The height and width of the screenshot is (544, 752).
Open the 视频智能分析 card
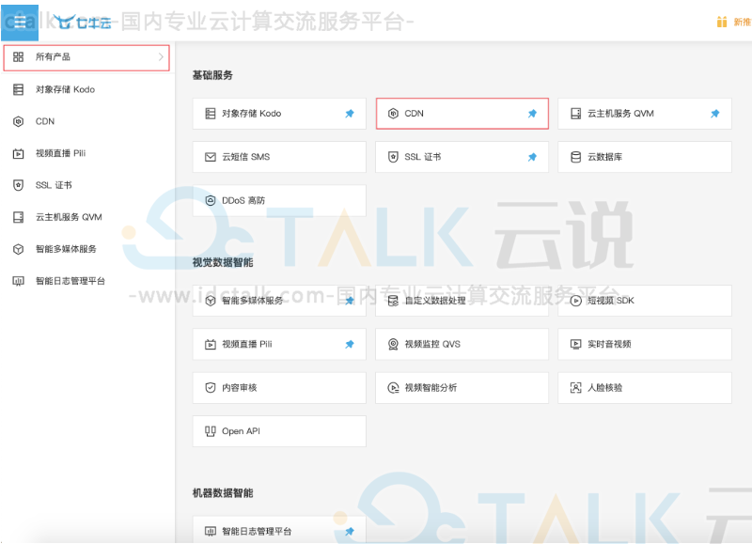tap(462, 388)
